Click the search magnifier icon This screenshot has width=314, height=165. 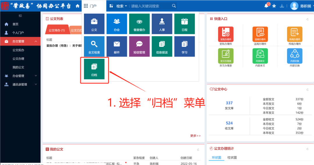tap(174, 6)
